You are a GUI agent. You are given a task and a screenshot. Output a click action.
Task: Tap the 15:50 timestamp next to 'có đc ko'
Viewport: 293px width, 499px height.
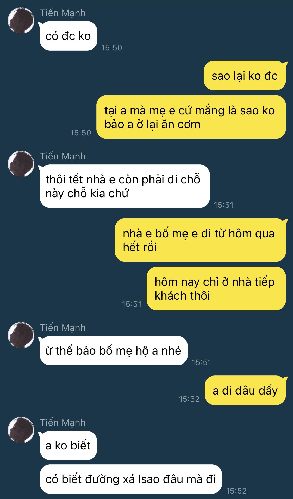tap(112, 47)
